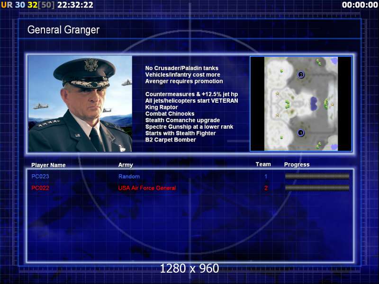Click the PC023 progress bar
This screenshot has width=379, height=284.
tap(317, 176)
